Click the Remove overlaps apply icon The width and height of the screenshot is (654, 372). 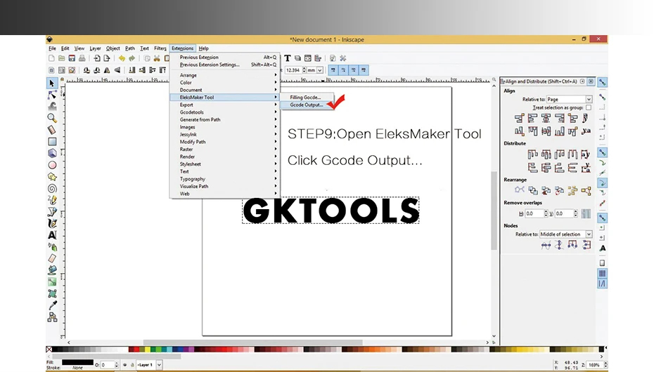pos(586,213)
